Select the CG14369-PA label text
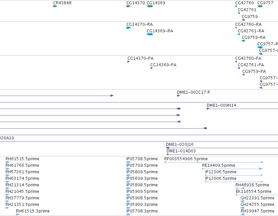 163,65
